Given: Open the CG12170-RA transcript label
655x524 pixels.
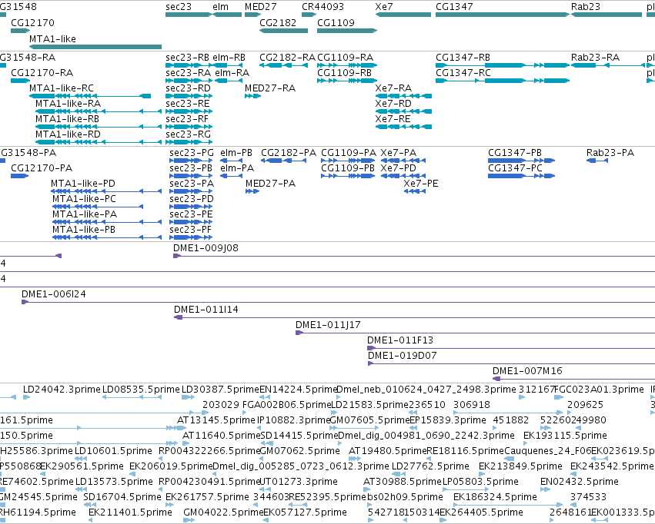Looking at the screenshot, I should pyautogui.click(x=42, y=72).
